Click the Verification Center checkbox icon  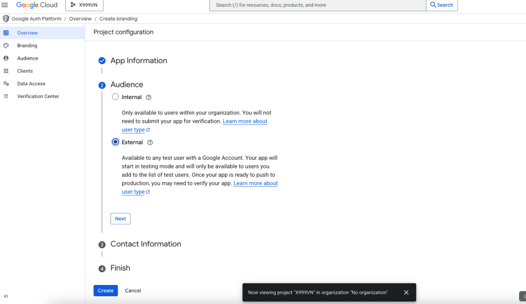click(6, 97)
